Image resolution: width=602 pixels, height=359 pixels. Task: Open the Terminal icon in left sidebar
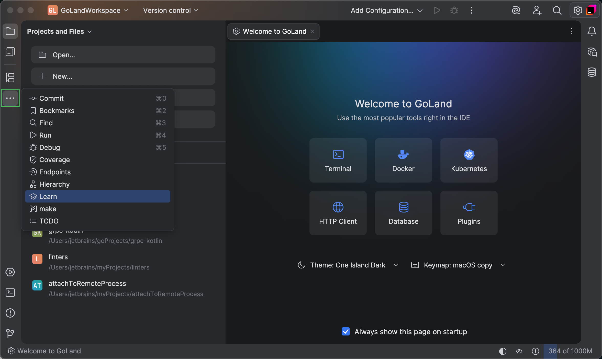pyautogui.click(x=10, y=292)
